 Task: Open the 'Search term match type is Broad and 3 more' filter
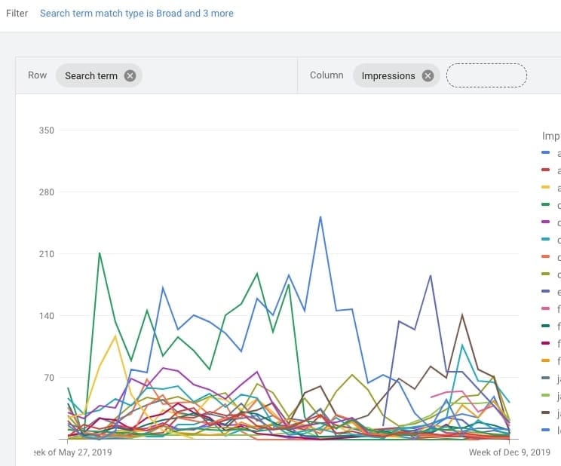tap(136, 14)
